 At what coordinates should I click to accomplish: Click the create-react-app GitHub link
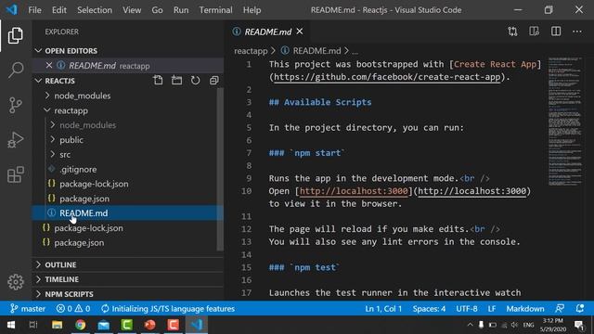[x=387, y=77]
